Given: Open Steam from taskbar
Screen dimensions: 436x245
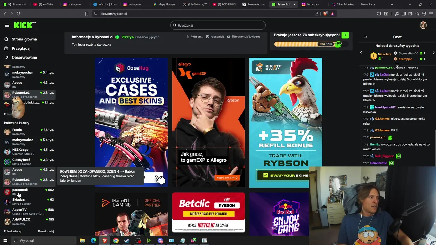Looking at the screenshot, I should pyautogui.click(x=127, y=241).
